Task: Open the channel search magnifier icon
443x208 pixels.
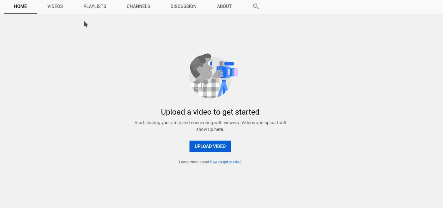Action: 256,6
